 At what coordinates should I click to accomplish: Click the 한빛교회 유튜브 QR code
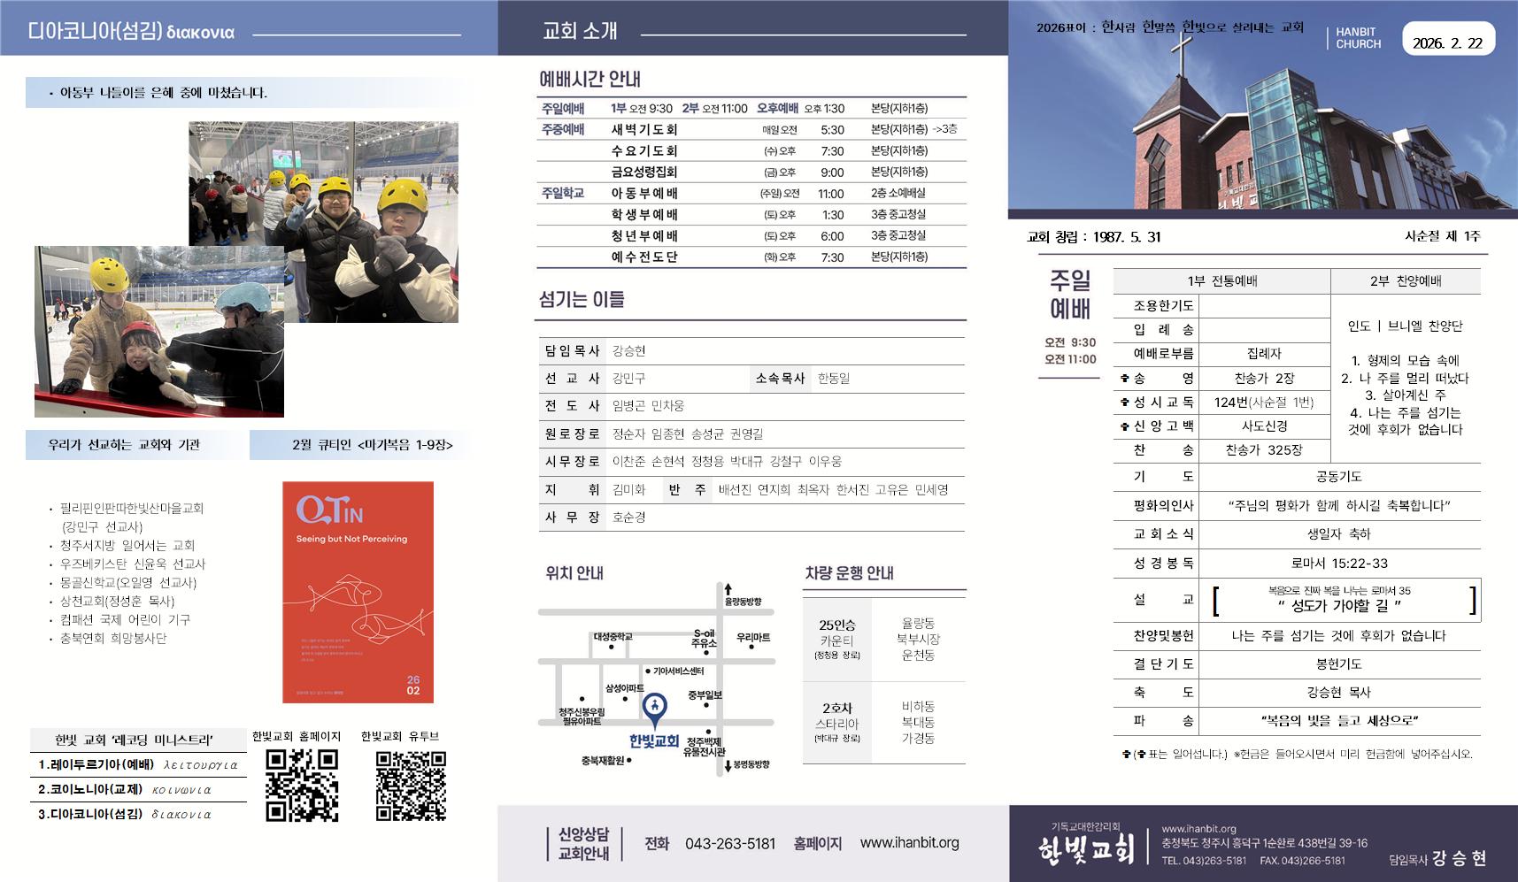[x=411, y=786]
